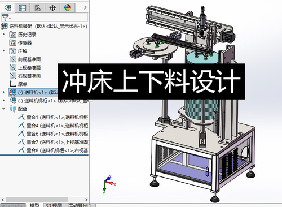Click the XYZ coordinate triad in viewport
Image resolution: width=282 pixels, height=207 pixels.
click(x=109, y=184)
